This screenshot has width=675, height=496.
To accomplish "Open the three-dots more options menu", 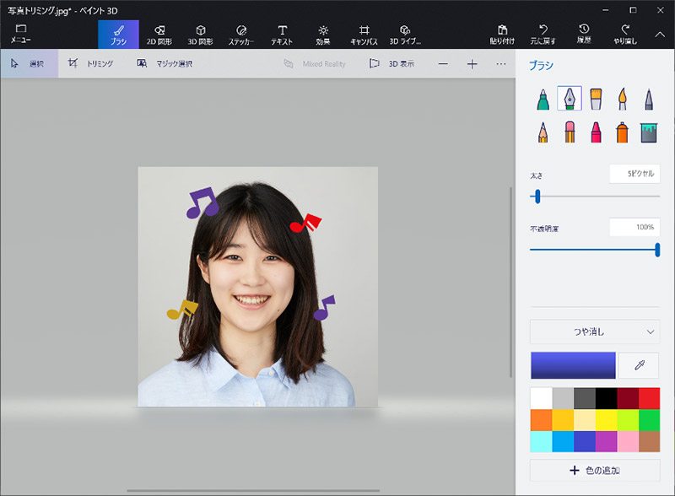I will 501,64.
